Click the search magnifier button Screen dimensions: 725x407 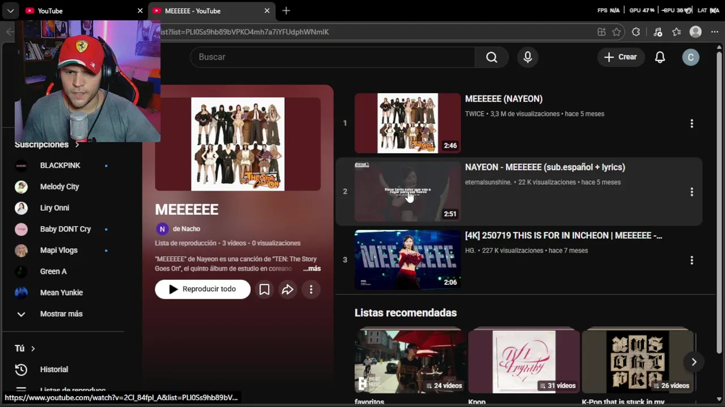pyautogui.click(x=492, y=57)
